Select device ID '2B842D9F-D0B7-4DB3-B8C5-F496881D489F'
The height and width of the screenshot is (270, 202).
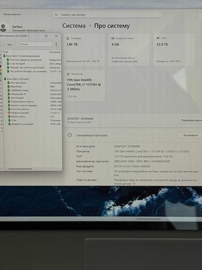tap(142, 161)
